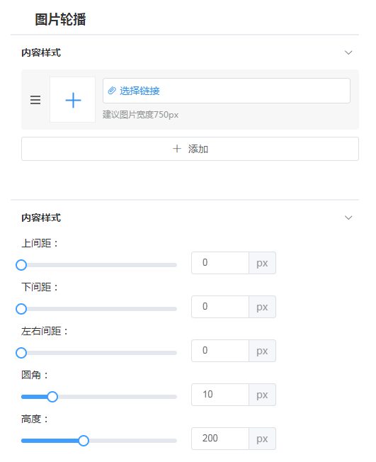Click the 左右间距 slider handle
376x462 pixels.
coord(21,353)
